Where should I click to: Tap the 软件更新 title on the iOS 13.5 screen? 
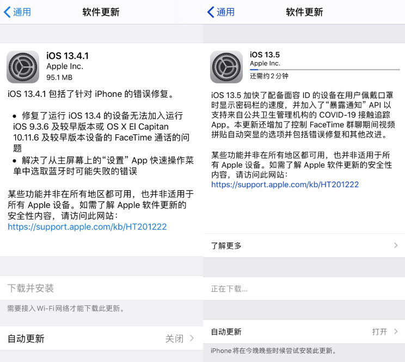(304, 12)
